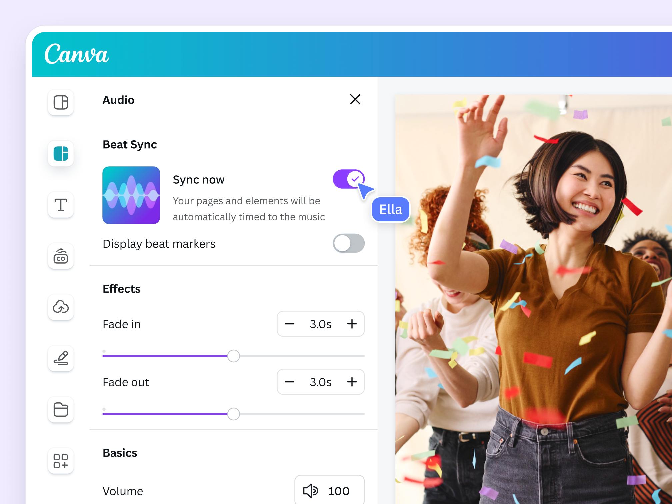Click the Canva logo in header
Screen dimensions: 672x504
[77, 54]
